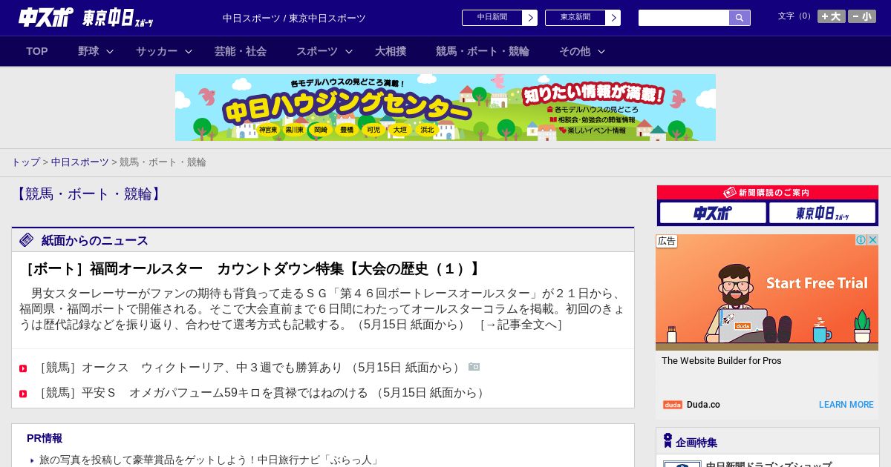Decrease font size with －小 button
This screenshot has width=891, height=467.
point(862,16)
